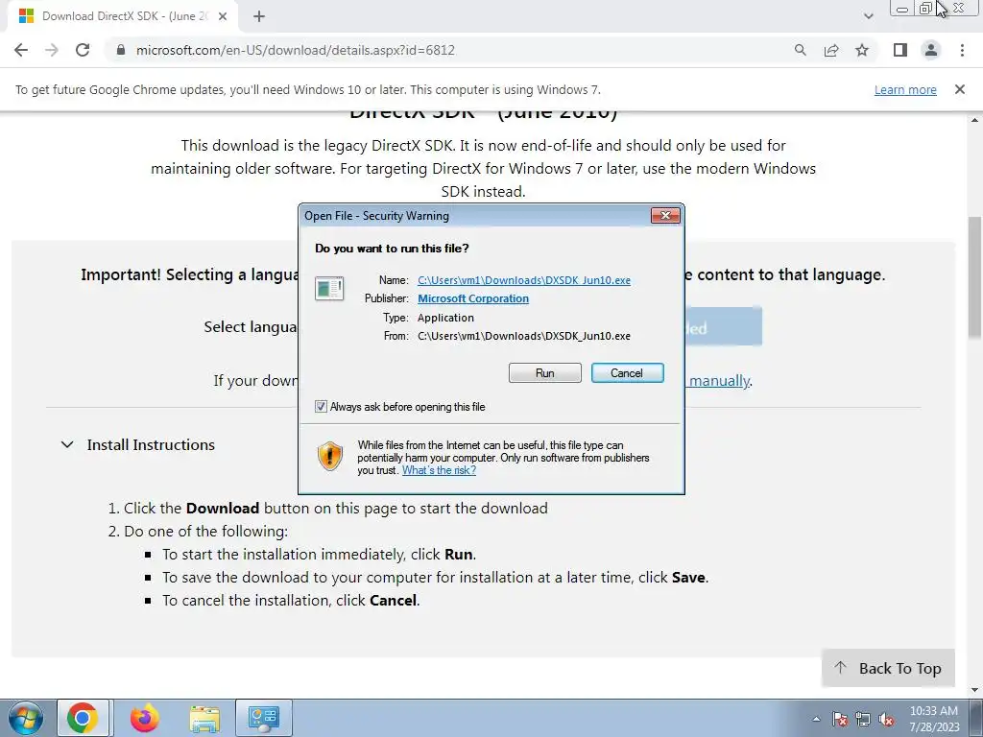The width and height of the screenshot is (983, 737).
Task: Reload the DirectX SDK download page
Action: coord(83,50)
